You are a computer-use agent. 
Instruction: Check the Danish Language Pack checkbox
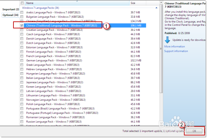22,39
